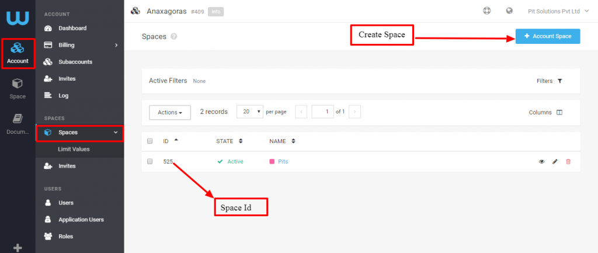Open the Pits space link
This screenshot has height=253, width=598.
pos(283,162)
